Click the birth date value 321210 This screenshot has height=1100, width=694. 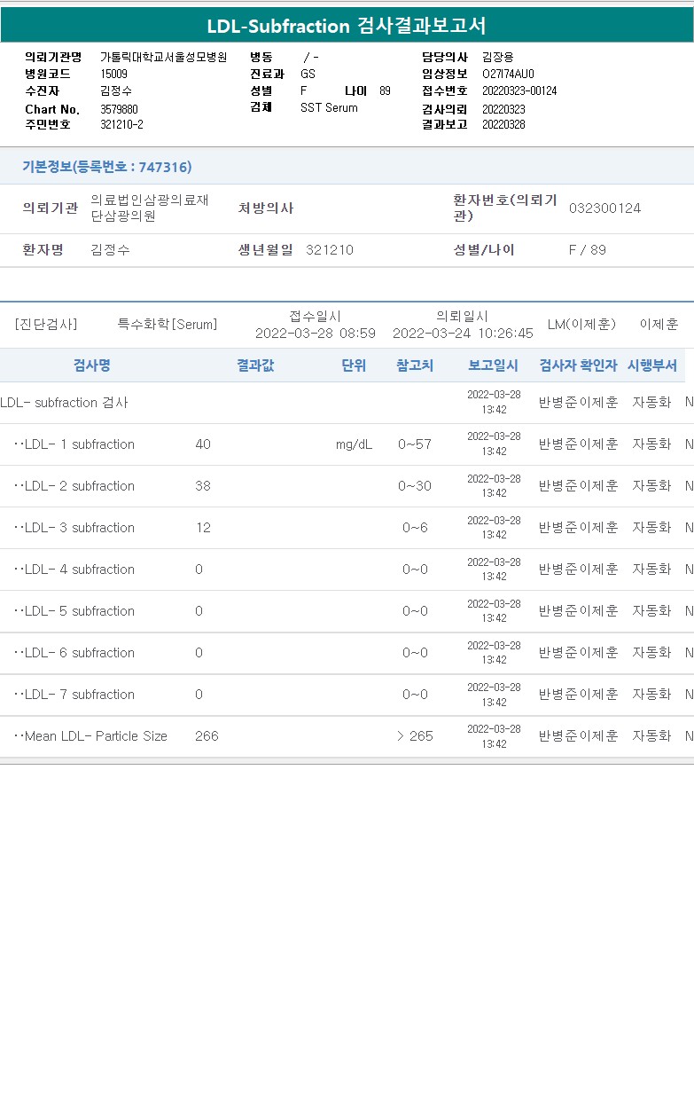(x=330, y=250)
